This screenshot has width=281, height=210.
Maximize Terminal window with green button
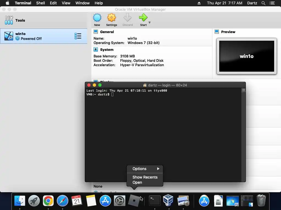coord(100,85)
